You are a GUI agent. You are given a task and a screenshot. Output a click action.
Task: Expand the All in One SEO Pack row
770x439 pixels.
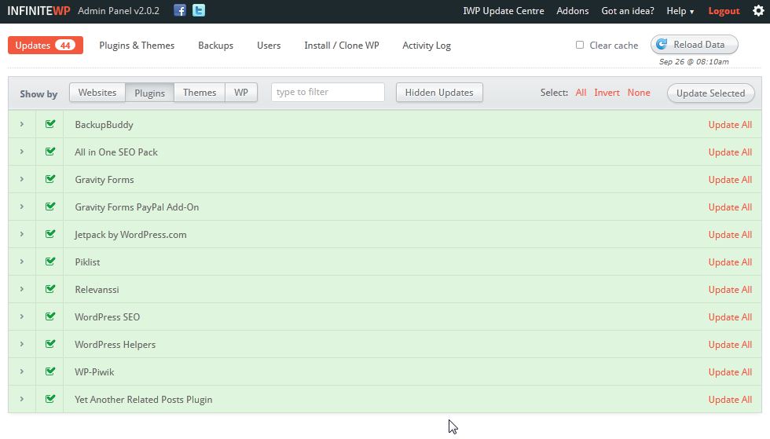click(22, 152)
